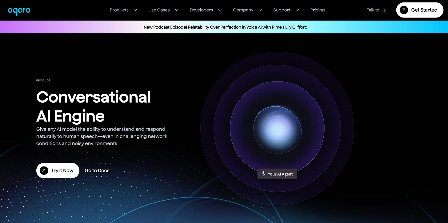
Task: Expand the Products chevron
Action: click(135, 10)
